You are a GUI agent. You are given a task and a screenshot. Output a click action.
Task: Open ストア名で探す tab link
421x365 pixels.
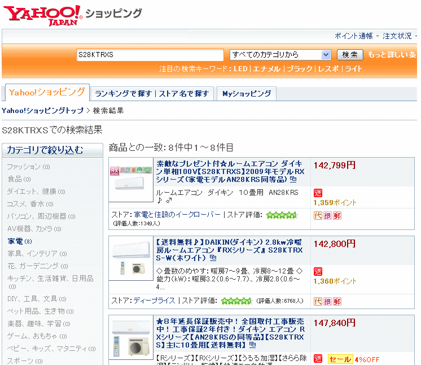coord(184,94)
